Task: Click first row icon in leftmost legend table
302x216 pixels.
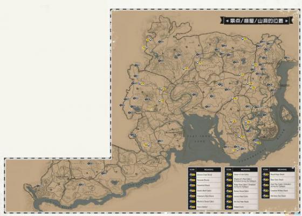Action: pos(192,175)
